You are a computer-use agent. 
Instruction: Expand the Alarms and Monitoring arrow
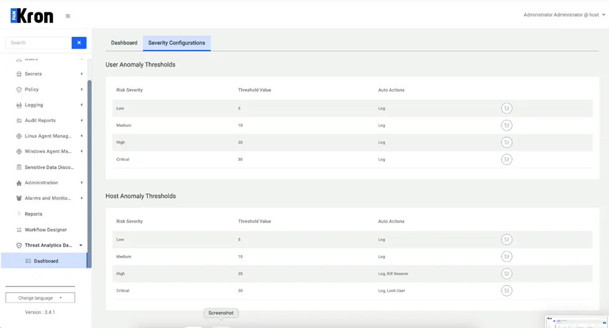81,198
